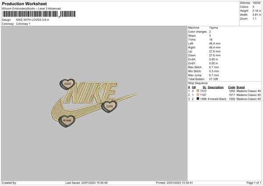263x186 pixels.
Task: Select the Max Stitch 6.7 mm value
Action: click(x=214, y=67)
